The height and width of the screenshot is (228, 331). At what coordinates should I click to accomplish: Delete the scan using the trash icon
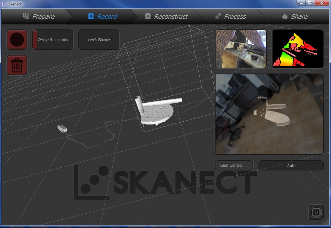[17, 65]
